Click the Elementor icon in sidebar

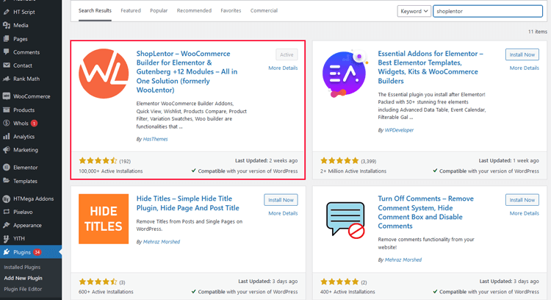[x=7, y=168]
